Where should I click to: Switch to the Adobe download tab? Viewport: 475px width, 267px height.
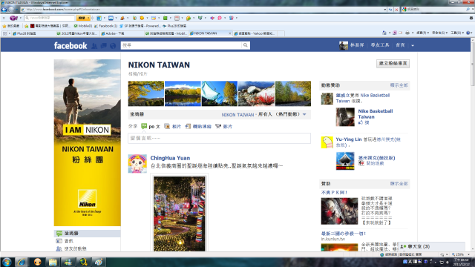pyautogui.click(x=122, y=33)
